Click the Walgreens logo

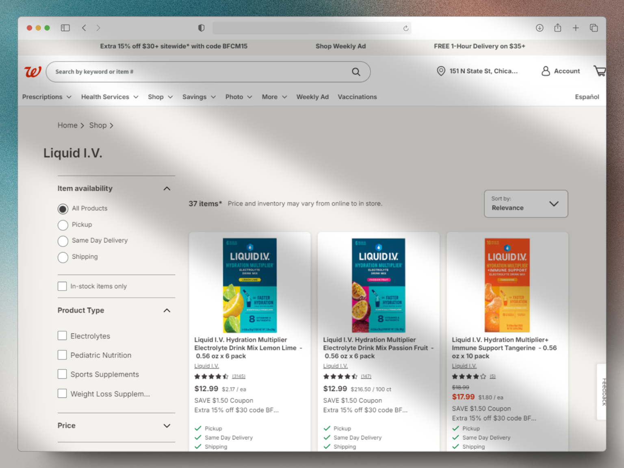click(33, 71)
